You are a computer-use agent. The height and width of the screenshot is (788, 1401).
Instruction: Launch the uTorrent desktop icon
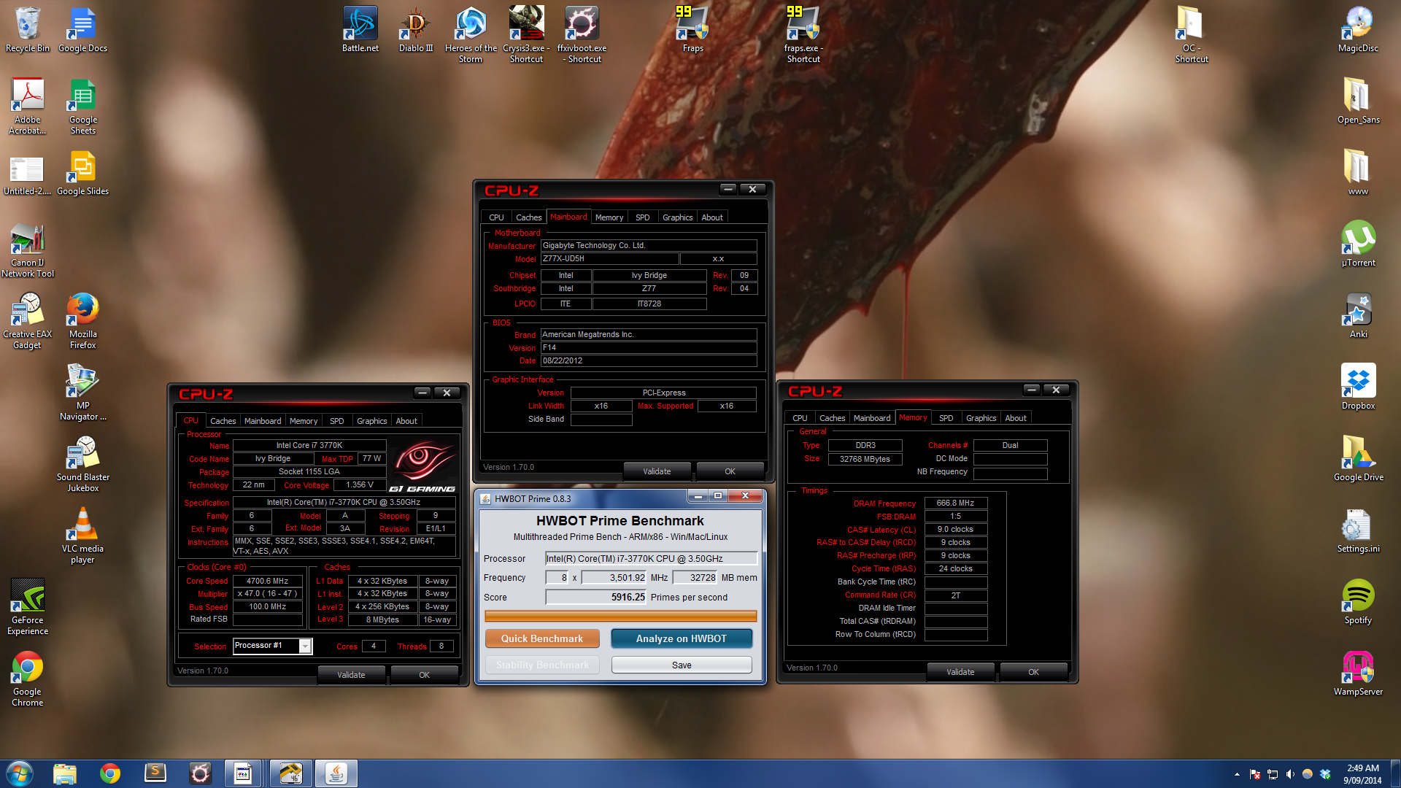point(1358,244)
